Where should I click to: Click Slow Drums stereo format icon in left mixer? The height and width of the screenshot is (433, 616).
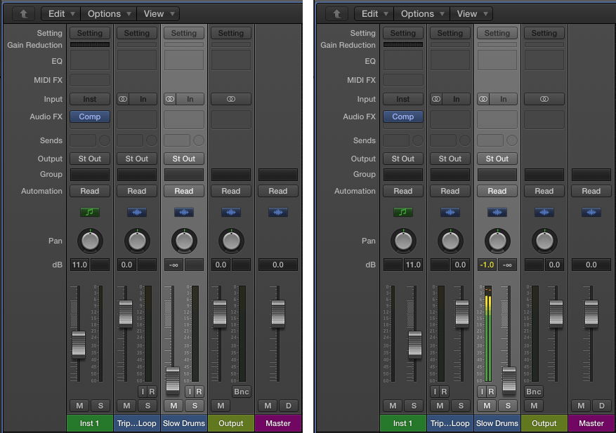(x=170, y=100)
